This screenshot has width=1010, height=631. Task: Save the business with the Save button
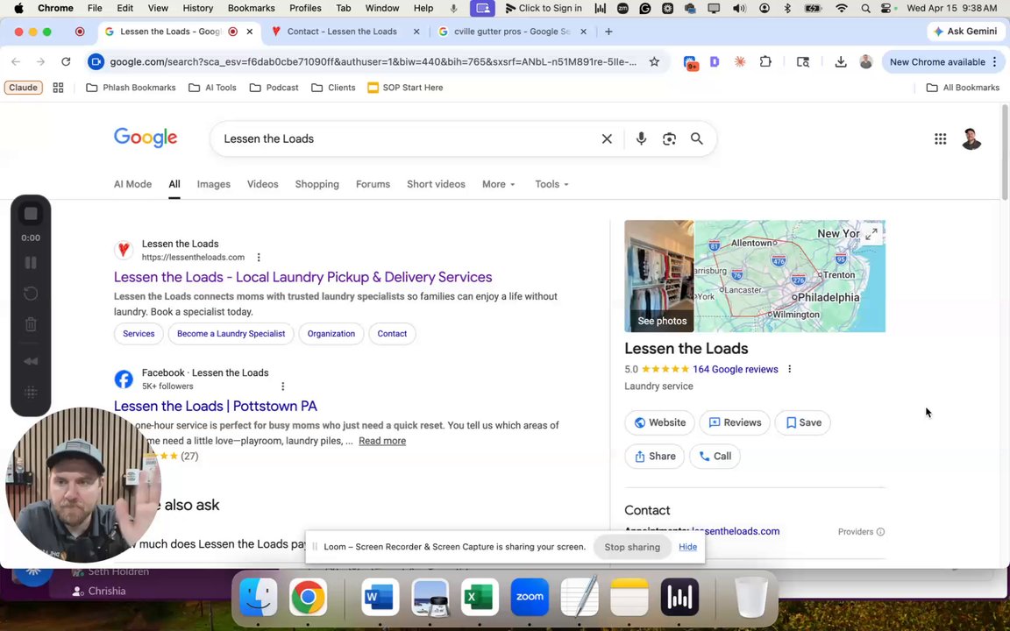[x=802, y=422]
